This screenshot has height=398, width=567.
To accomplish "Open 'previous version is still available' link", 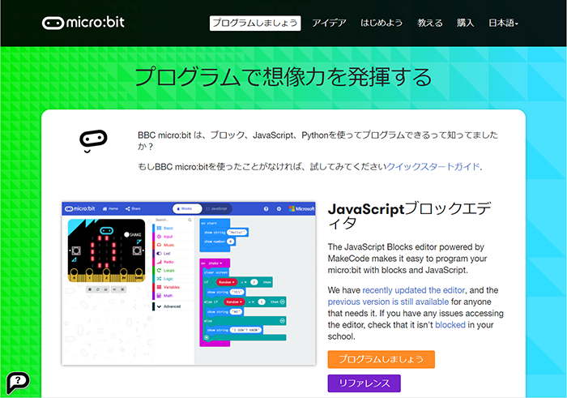I will (x=388, y=302).
